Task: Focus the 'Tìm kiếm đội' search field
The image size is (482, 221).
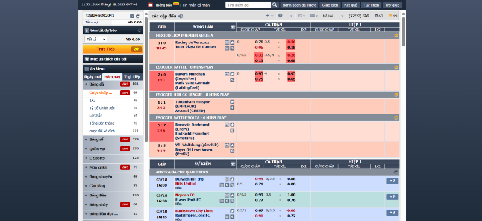Action: 248,5
